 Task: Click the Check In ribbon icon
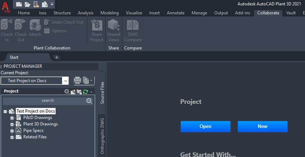pyautogui.click(x=6, y=24)
